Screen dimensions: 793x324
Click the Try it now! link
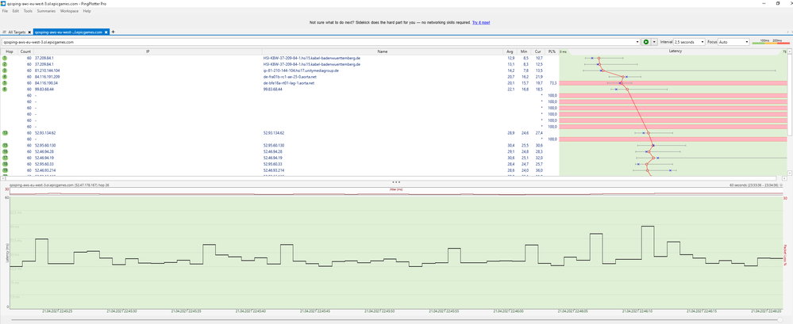tap(481, 23)
